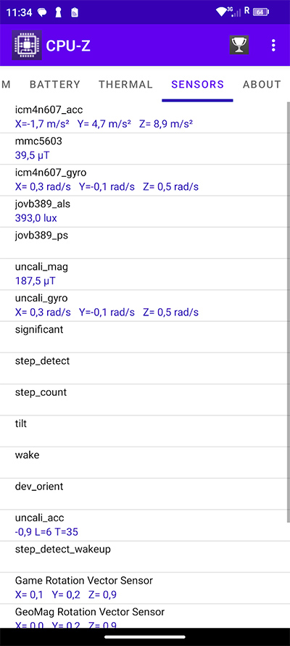
Task: Tap the jovb389_als light sensor row
Action: pos(143,211)
